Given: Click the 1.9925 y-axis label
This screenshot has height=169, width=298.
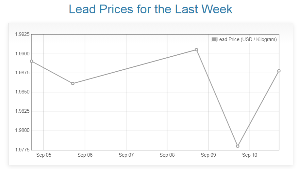Looking at the screenshot, I should tap(22, 34).
